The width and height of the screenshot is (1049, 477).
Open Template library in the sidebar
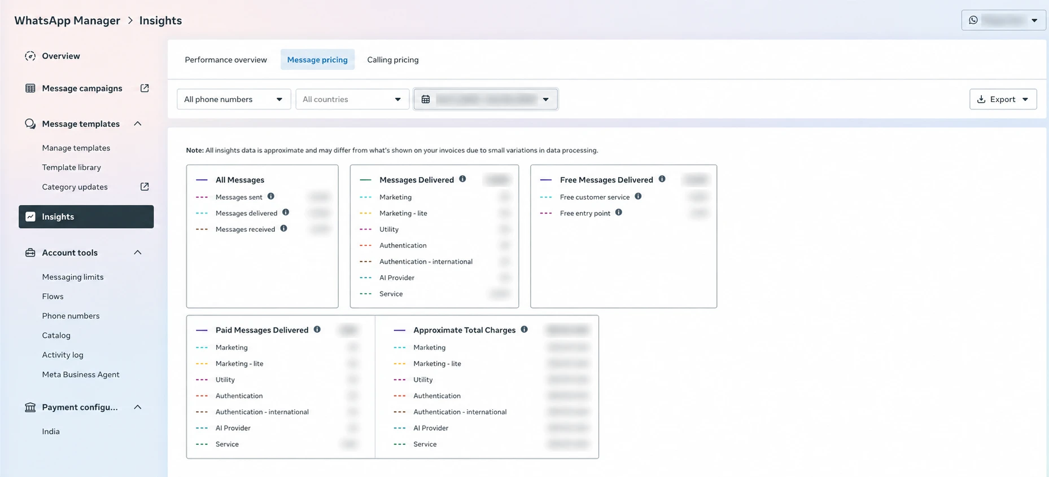click(x=72, y=167)
